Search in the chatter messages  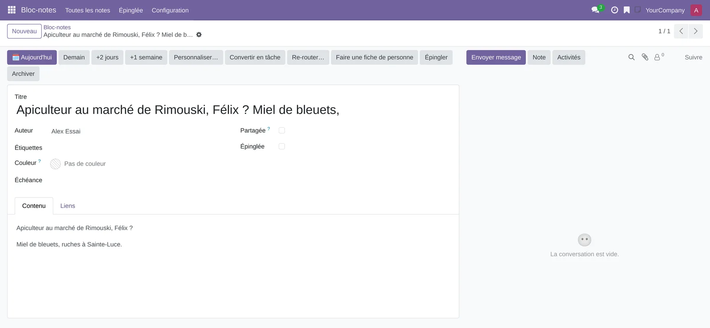click(x=631, y=57)
